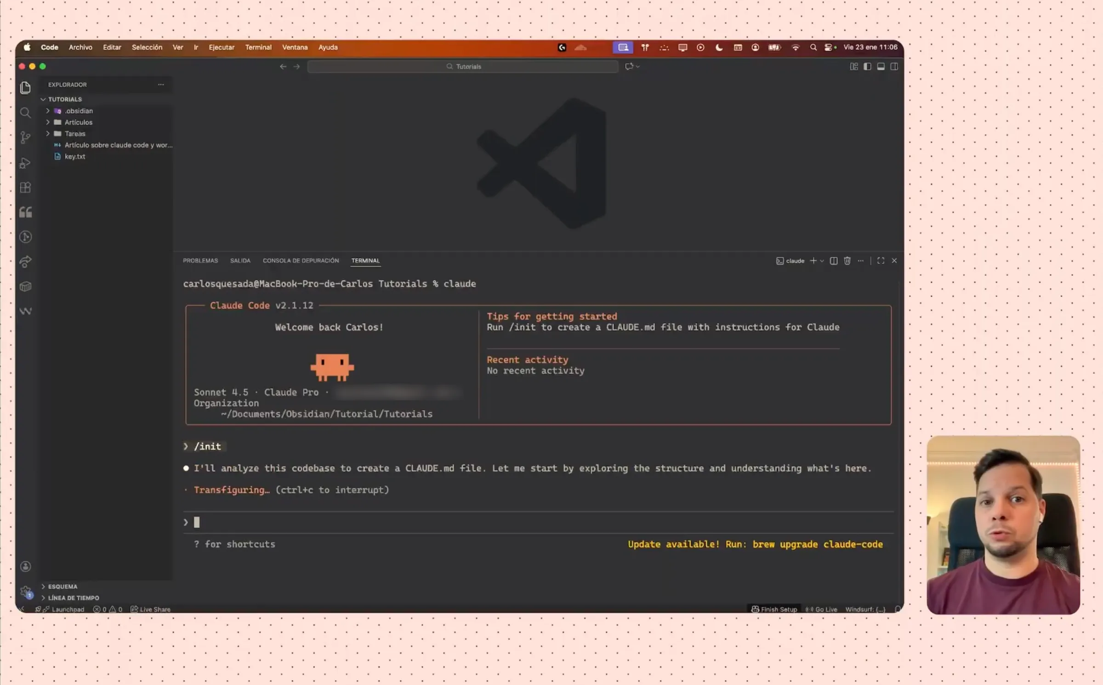Click the Wi-Fi icon in the menu bar
1103x685 pixels.
pyautogui.click(x=796, y=47)
